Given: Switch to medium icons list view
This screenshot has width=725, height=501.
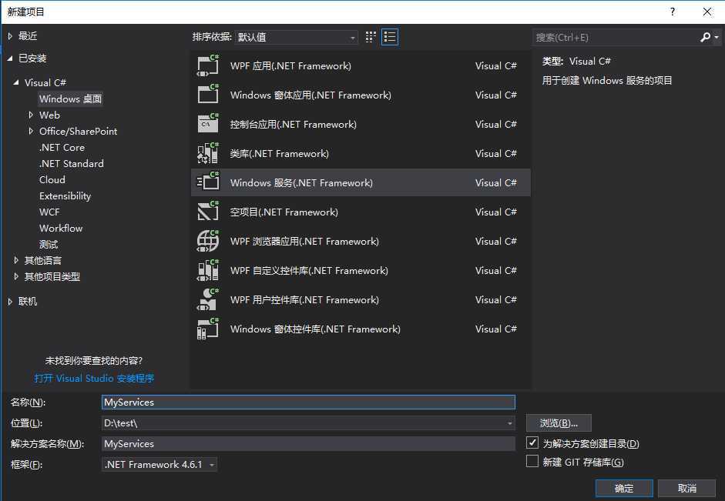Looking at the screenshot, I should [390, 37].
